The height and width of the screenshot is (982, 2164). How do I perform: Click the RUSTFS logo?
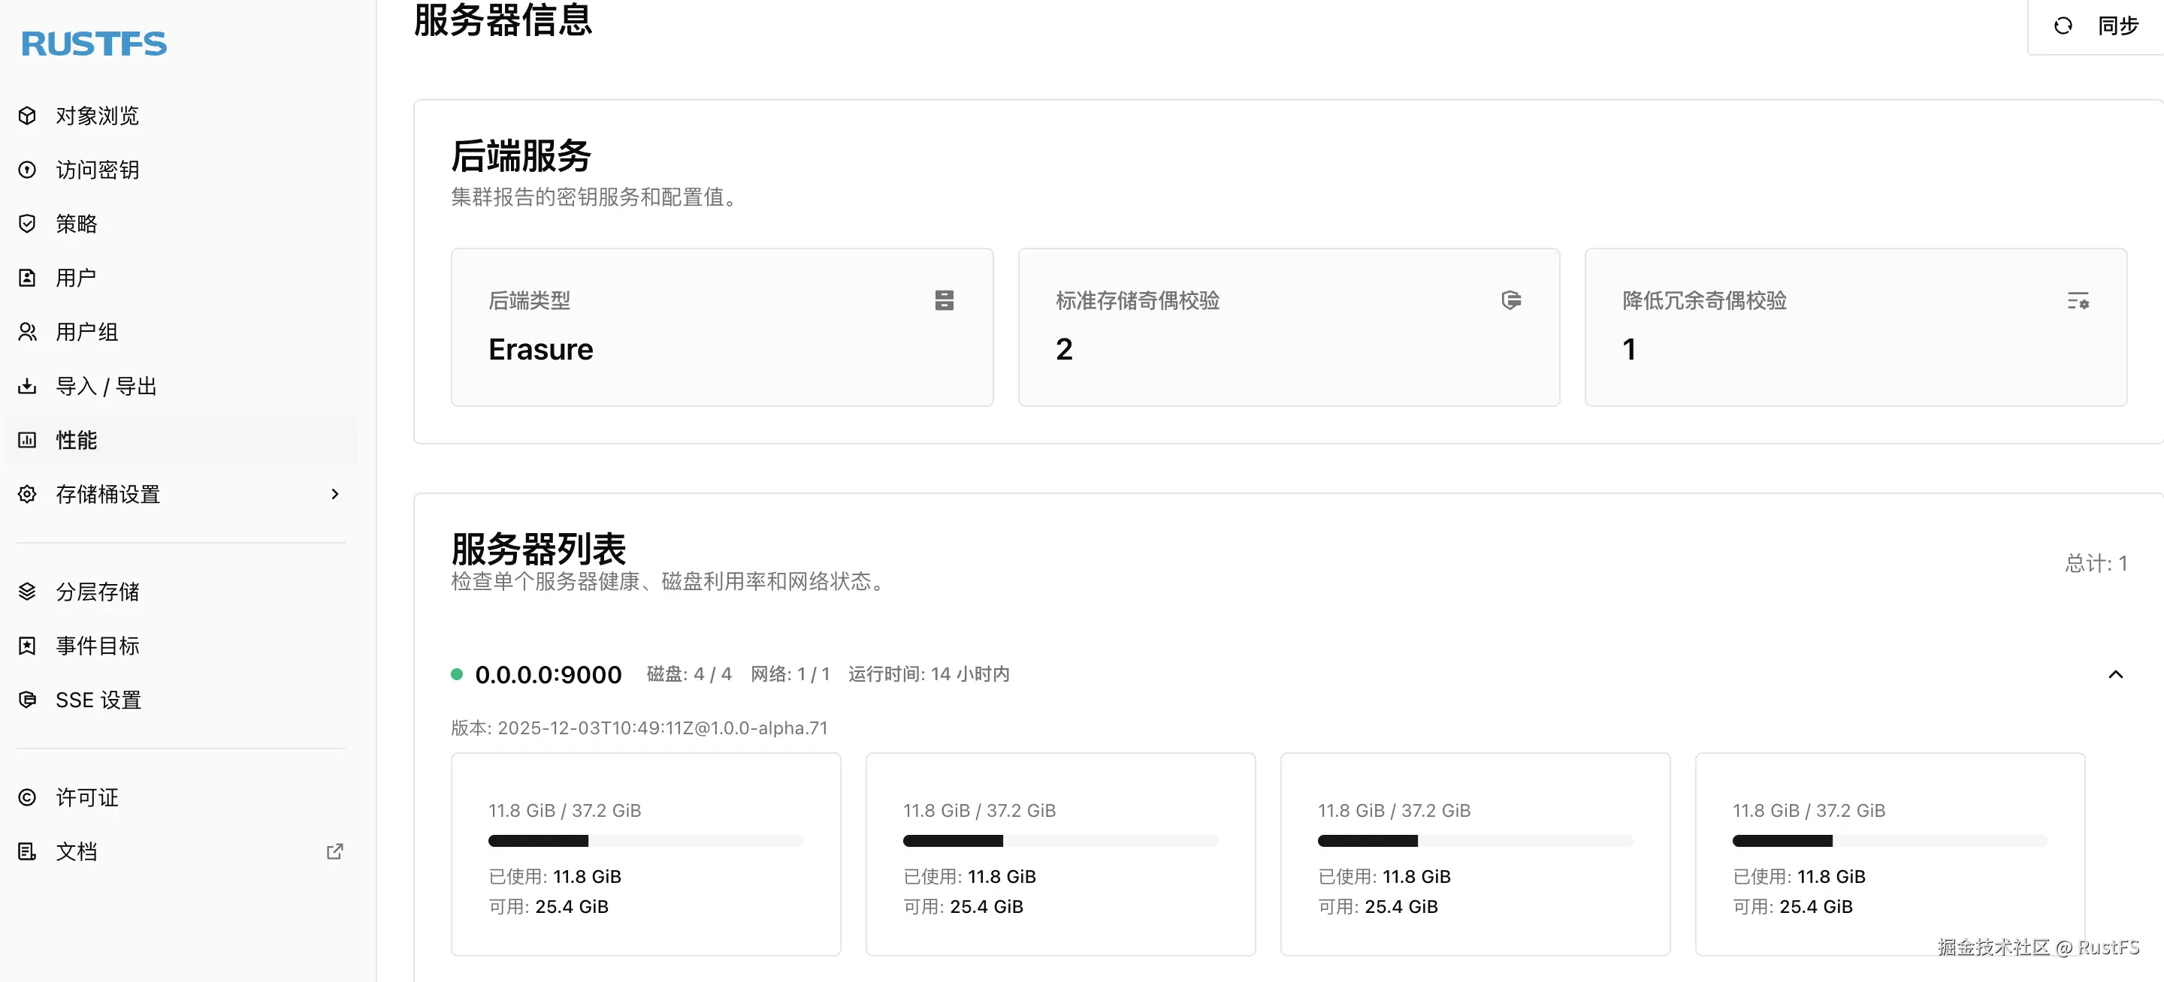[x=94, y=44]
